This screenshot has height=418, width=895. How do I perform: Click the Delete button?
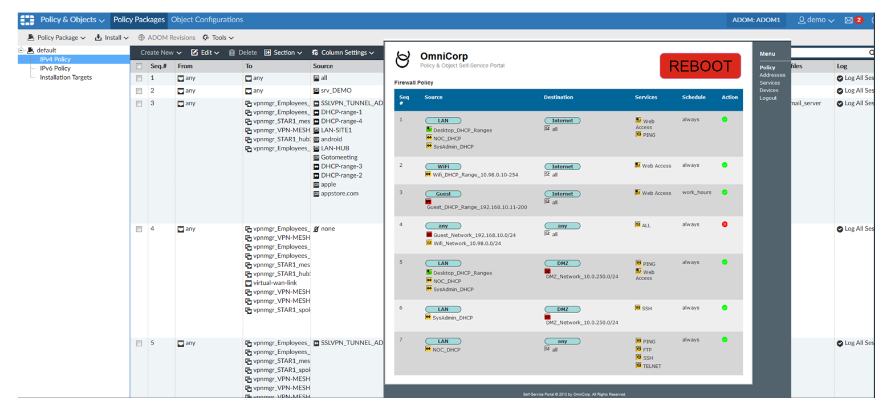click(x=243, y=52)
